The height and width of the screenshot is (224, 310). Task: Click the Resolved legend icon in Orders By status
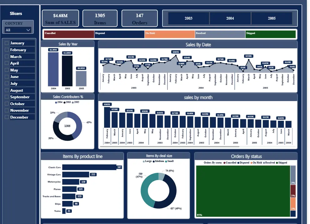[x=264, y=163]
